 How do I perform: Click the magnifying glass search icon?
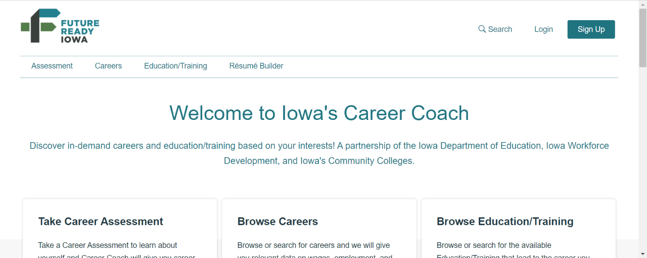coord(482,29)
